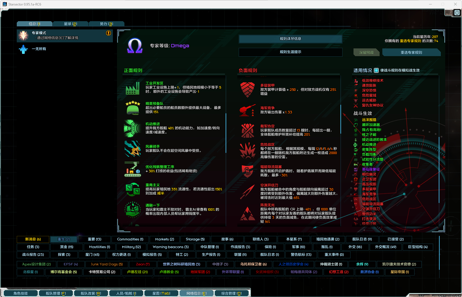
Task: Toggle the 使战斗规则在模拟战生效 checkbox
Action: 376,70
